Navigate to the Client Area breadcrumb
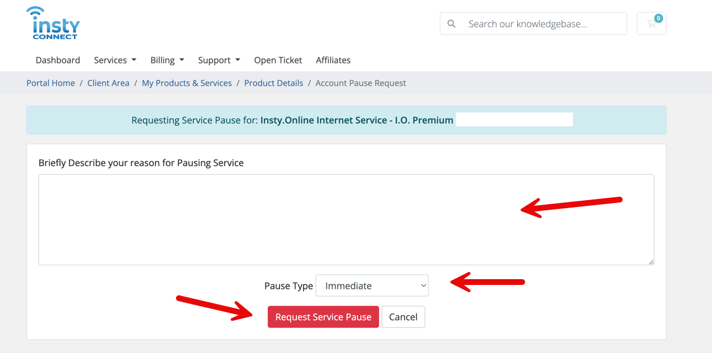The height and width of the screenshot is (353, 712). pyautogui.click(x=108, y=83)
